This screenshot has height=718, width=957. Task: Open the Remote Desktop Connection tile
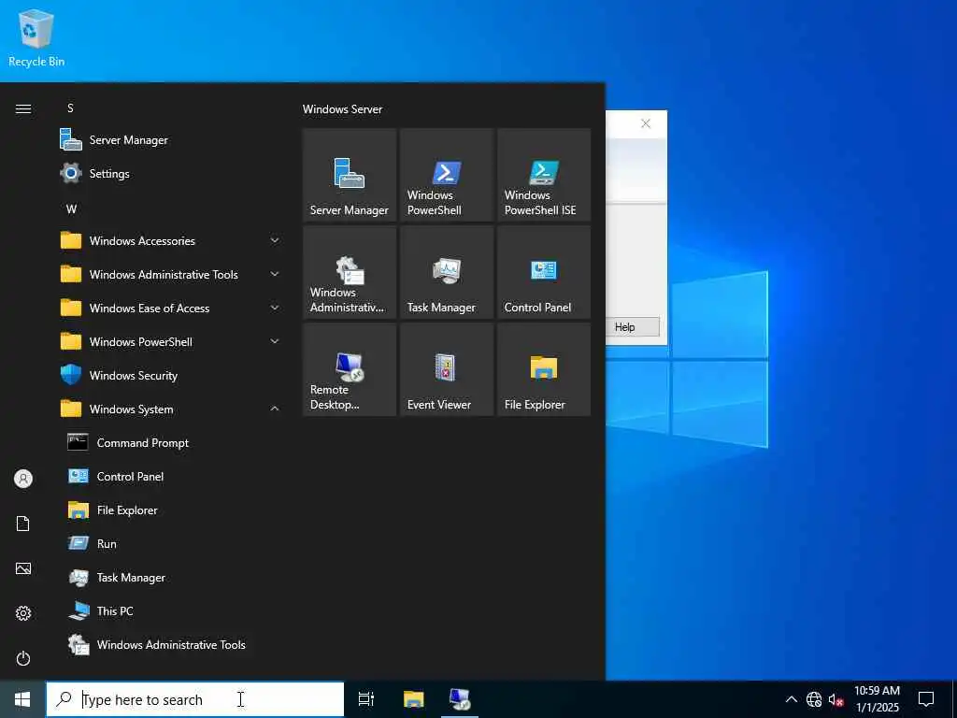click(x=350, y=369)
